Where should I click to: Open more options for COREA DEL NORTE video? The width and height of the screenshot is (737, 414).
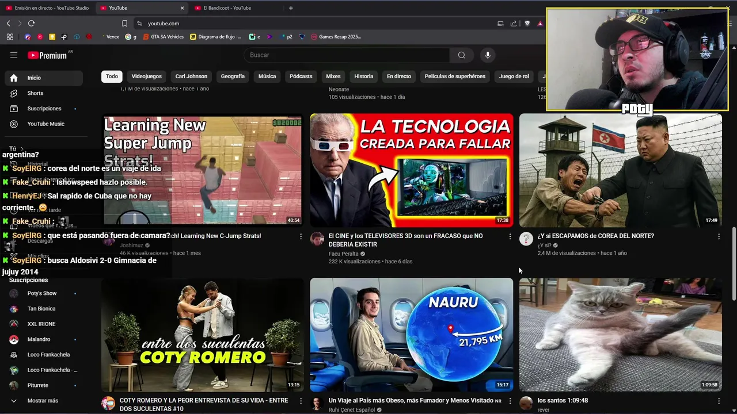point(719,236)
